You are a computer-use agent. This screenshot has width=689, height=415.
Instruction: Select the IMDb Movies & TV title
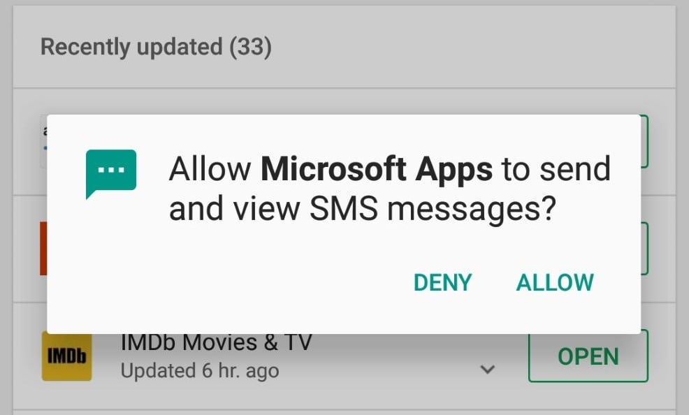coord(216,343)
